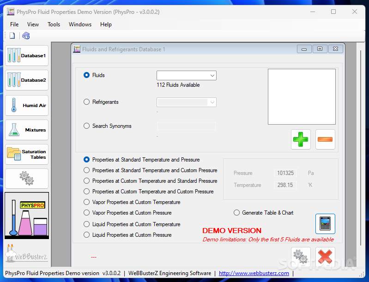Select the Search Synonyms radio button
369x282 pixels.
87,126
